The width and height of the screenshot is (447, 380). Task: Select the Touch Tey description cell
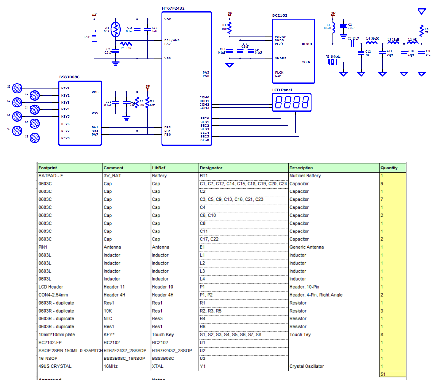point(334,334)
